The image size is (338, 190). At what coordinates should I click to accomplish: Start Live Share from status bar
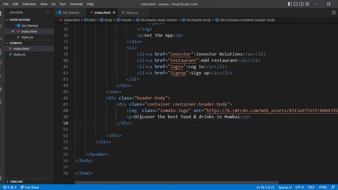(30, 187)
